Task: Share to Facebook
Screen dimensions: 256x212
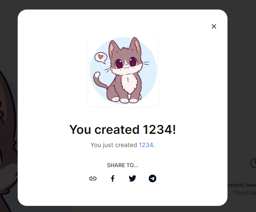Action: [x=112, y=178]
